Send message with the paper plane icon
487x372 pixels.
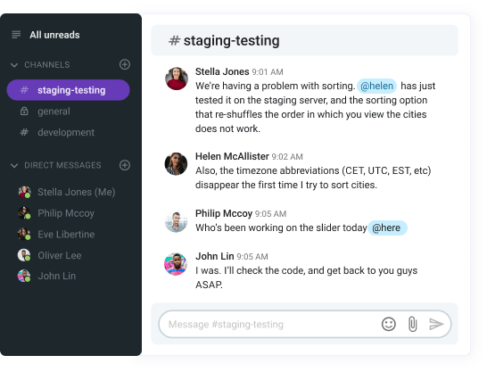click(x=436, y=324)
